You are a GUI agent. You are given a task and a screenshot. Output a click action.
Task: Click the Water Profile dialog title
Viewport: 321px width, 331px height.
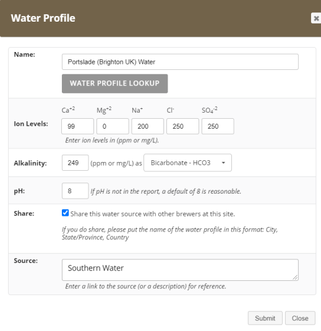point(43,18)
